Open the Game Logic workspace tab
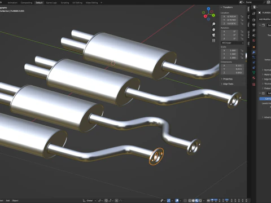The height and width of the screenshot is (203, 271). coord(51,3)
